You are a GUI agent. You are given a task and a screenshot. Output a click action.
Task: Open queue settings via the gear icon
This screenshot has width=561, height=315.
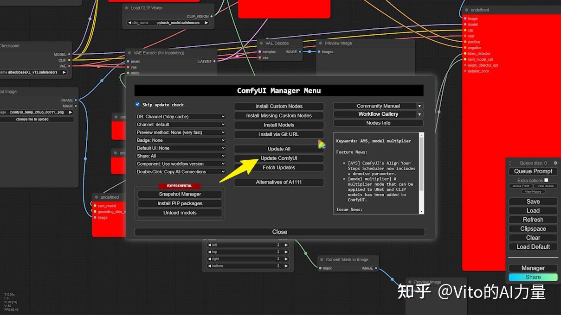555,163
